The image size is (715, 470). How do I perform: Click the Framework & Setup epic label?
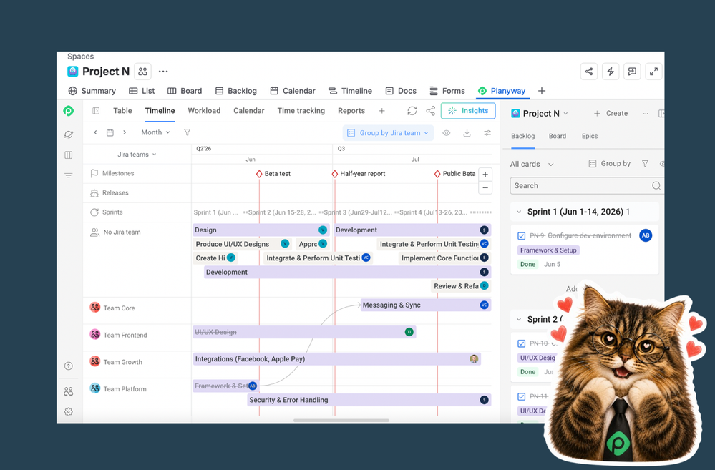[548, 250]
